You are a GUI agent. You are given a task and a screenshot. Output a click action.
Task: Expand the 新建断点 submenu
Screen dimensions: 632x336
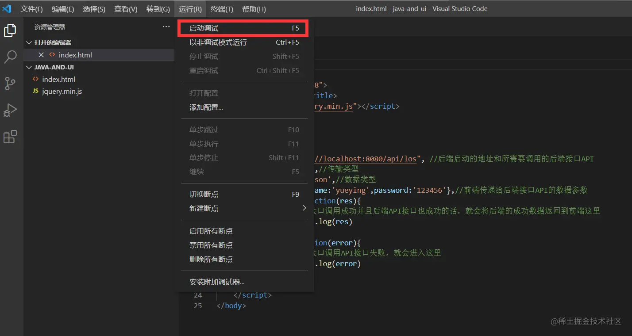tap(244, 209)
